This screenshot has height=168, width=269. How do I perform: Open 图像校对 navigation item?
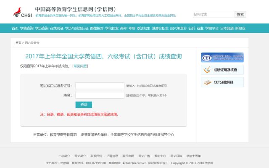pos(97,28)
